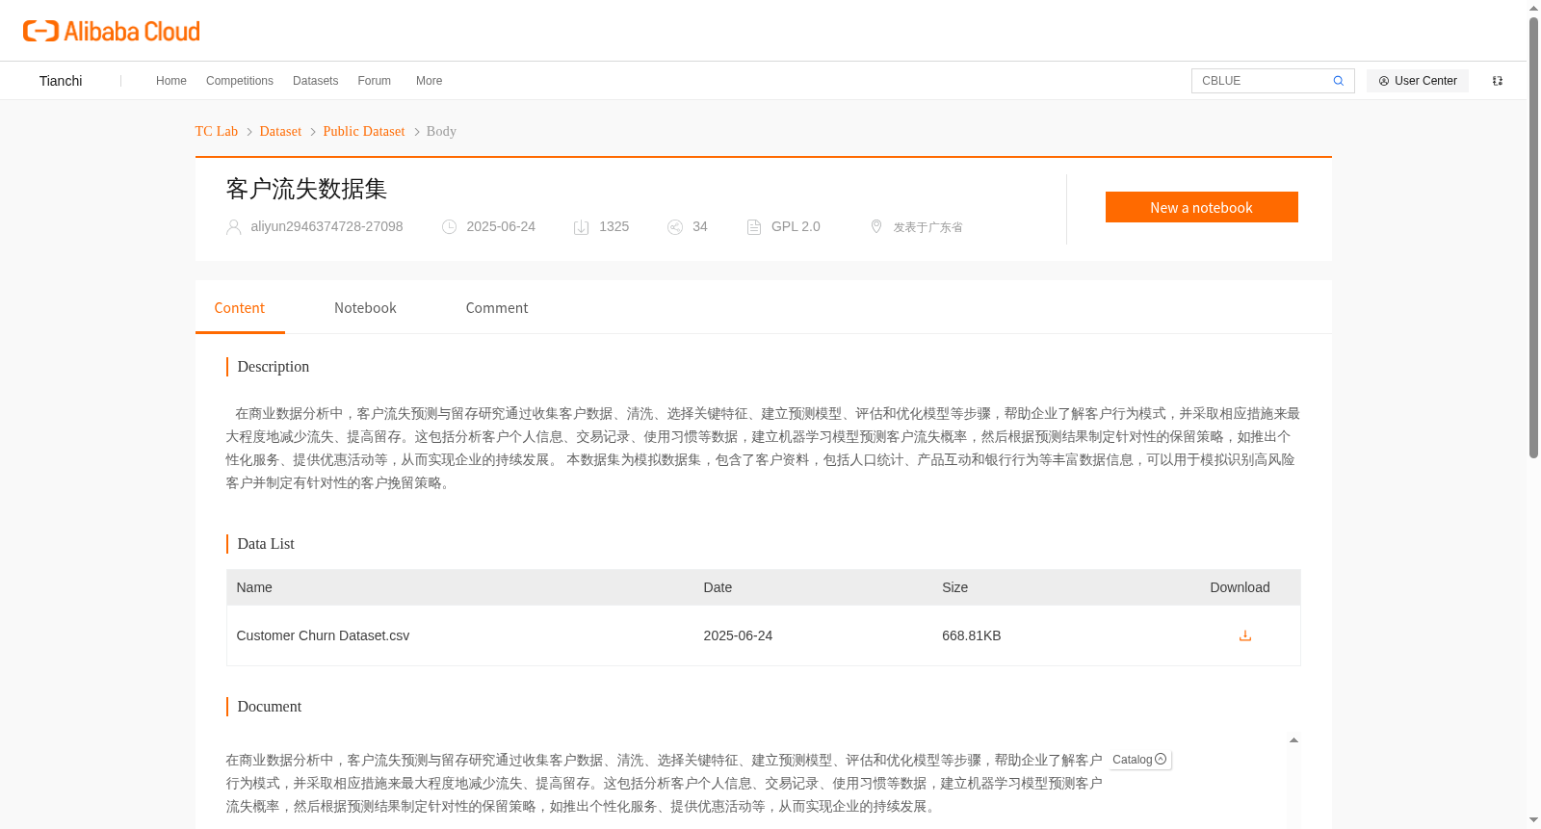Click the page vertical scrollbar thumb
Image resolution: width=1541 pixels, height=829 pixels.
coord(1533,237)
